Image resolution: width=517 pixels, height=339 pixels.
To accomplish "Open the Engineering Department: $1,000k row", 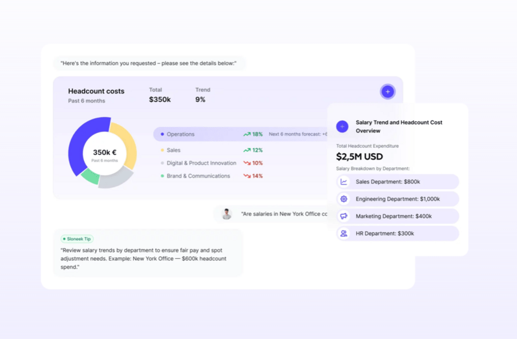I will 397,199.
